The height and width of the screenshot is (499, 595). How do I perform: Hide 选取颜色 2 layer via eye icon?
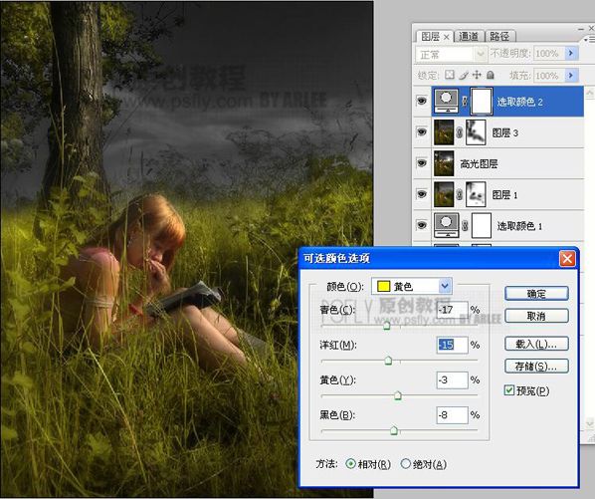pyautogui.click(x=422, y=101)
